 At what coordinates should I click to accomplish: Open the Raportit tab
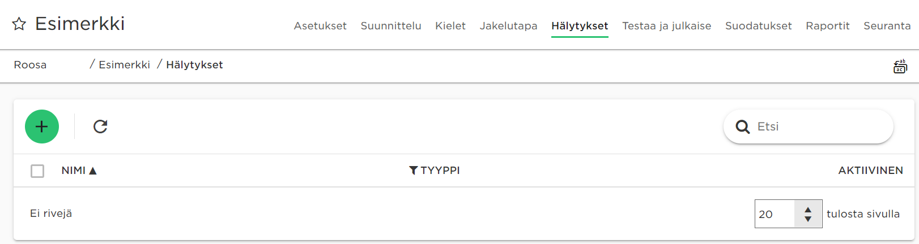point(828,26)
